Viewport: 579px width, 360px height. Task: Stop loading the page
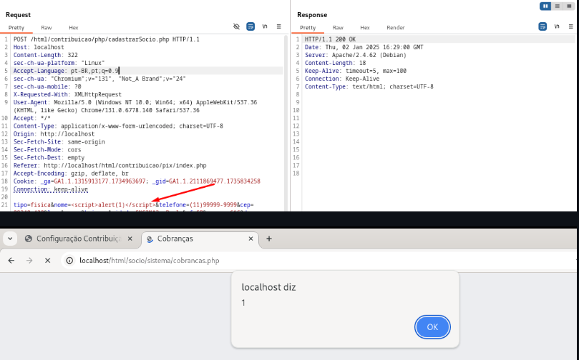48,261
